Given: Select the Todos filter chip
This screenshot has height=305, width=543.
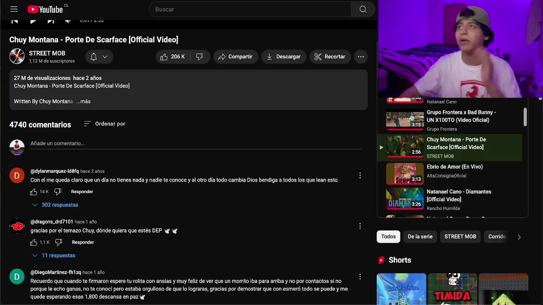Looking at the screenshot, I should click(x=388, y=237).
